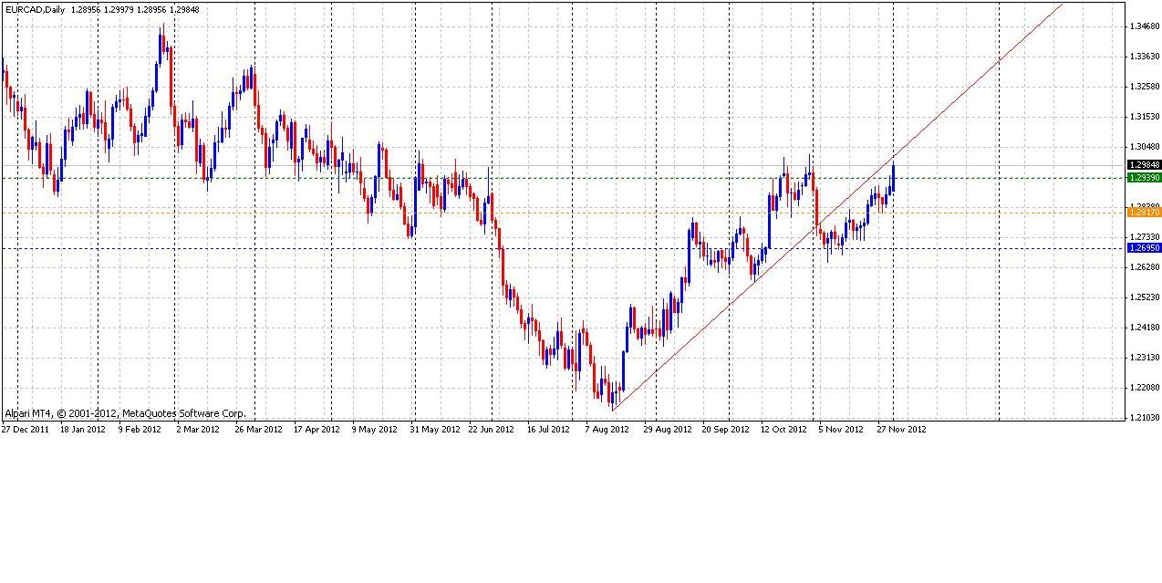Viewport: 1162px width, 583px height.
Task: Click the 1.22080 price axis label
Action: coord(1144,388)
